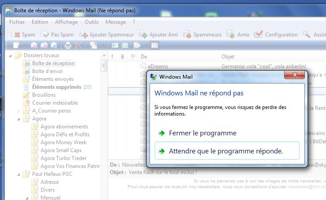Click the Find toolbar icon
This screenshot has width=326, height=200.
pos(137,45)
